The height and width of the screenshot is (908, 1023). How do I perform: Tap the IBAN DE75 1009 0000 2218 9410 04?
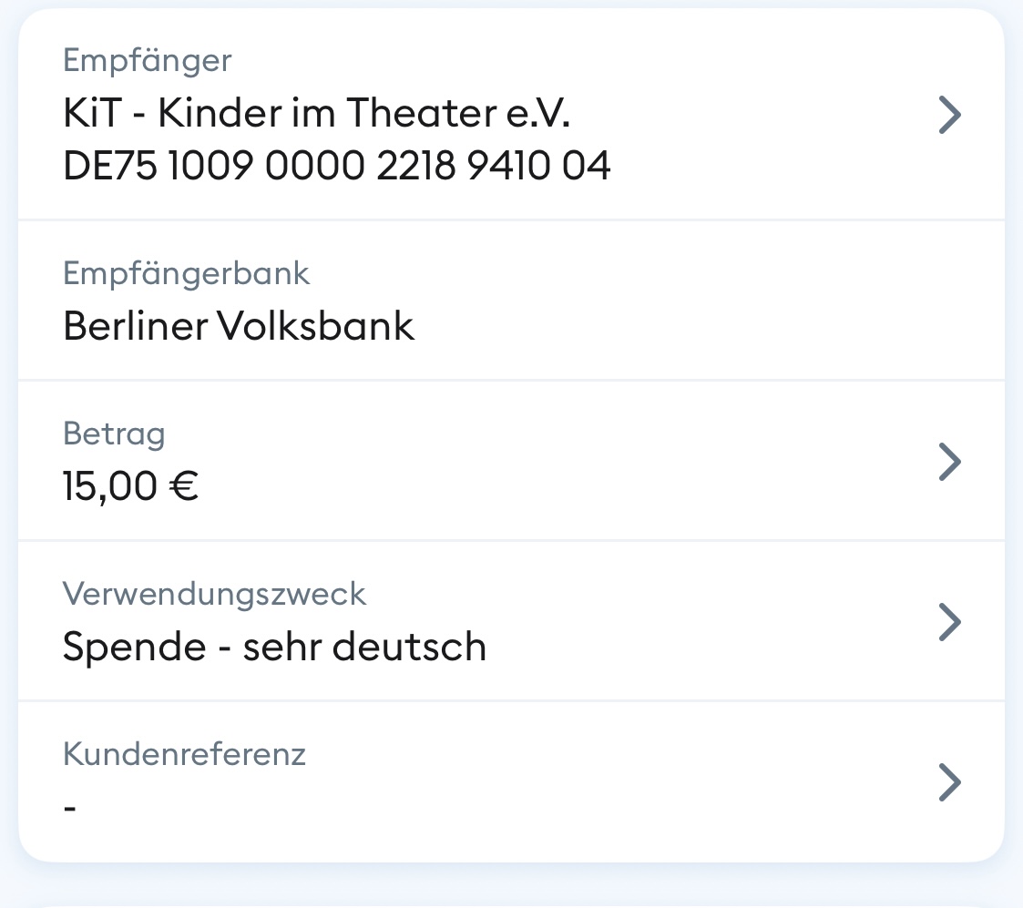[336, 167]
